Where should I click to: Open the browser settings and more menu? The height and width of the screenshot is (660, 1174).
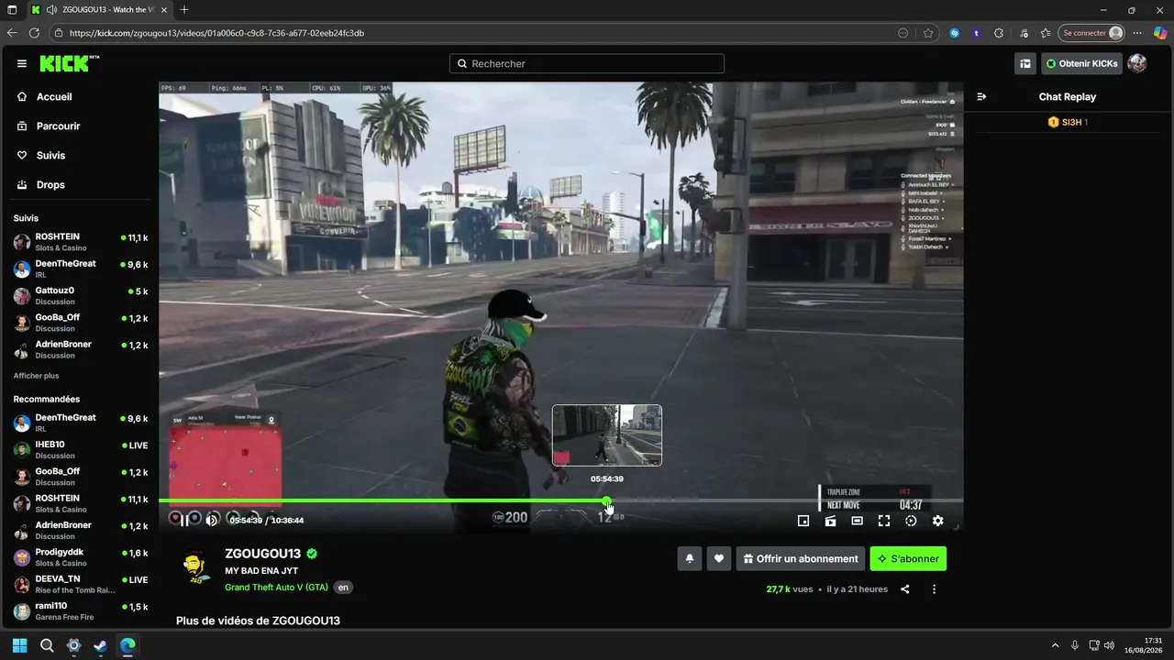[1137, 33]
